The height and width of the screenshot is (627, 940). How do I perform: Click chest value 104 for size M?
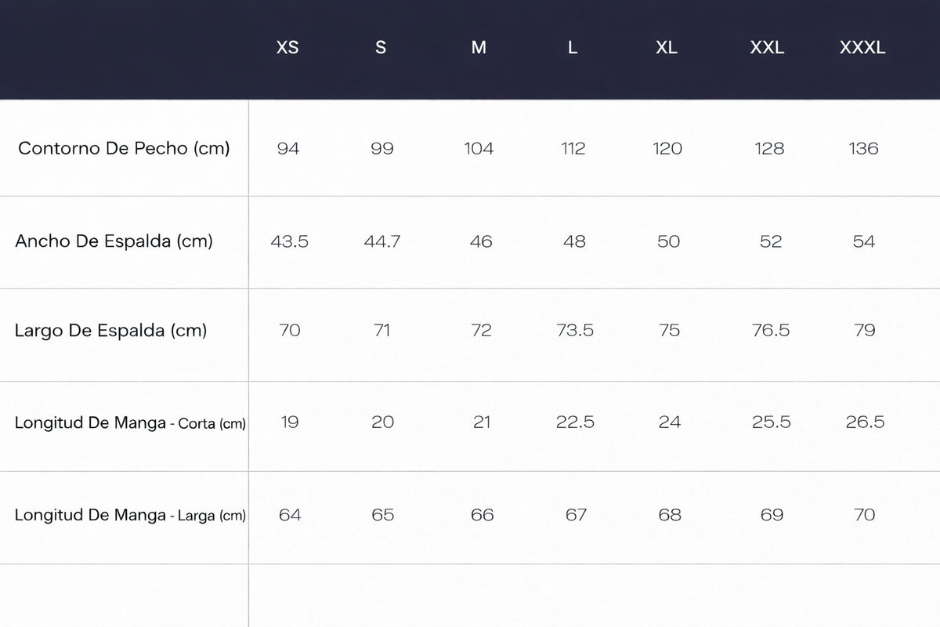pos(479,148)
